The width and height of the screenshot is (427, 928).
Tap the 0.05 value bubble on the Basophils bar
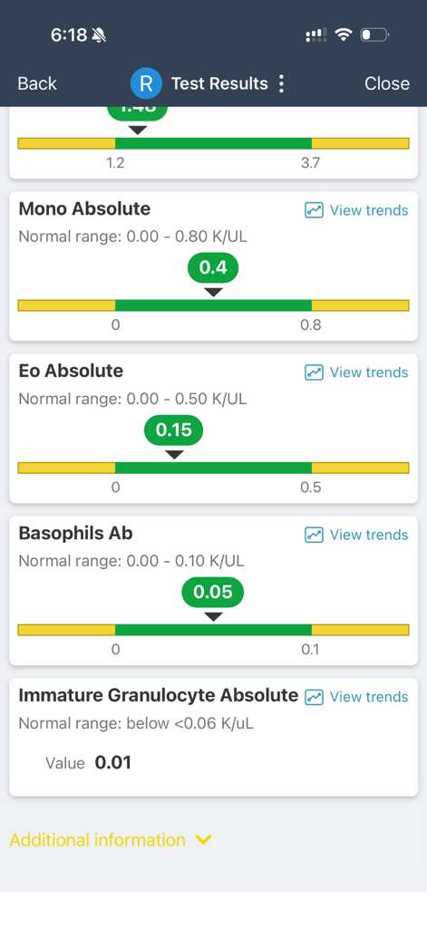pos(213,592)
